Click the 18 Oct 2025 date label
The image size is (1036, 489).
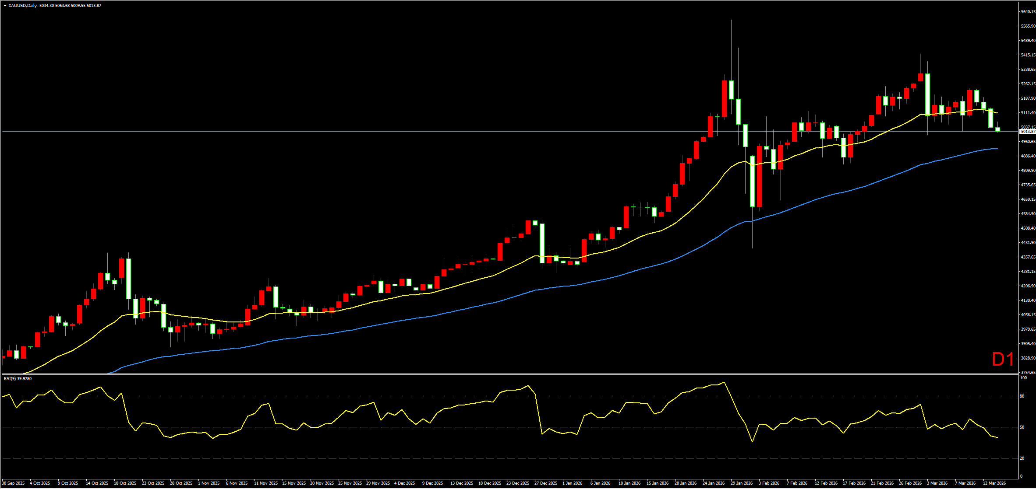click(x=125, y=483)
